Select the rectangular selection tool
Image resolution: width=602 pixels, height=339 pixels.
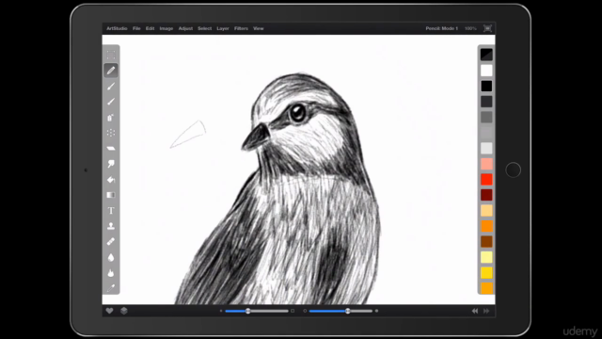tap(111, 55)
